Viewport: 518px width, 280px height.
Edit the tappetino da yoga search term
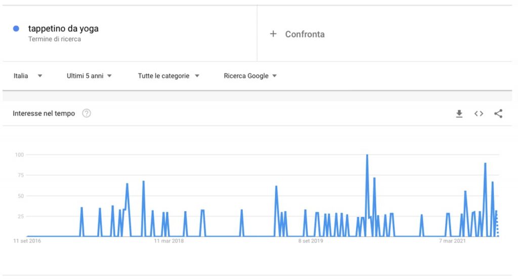(63, 29)
